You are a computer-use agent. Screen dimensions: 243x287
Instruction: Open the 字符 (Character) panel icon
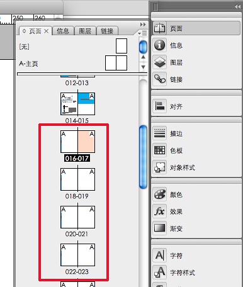point(160,256)
